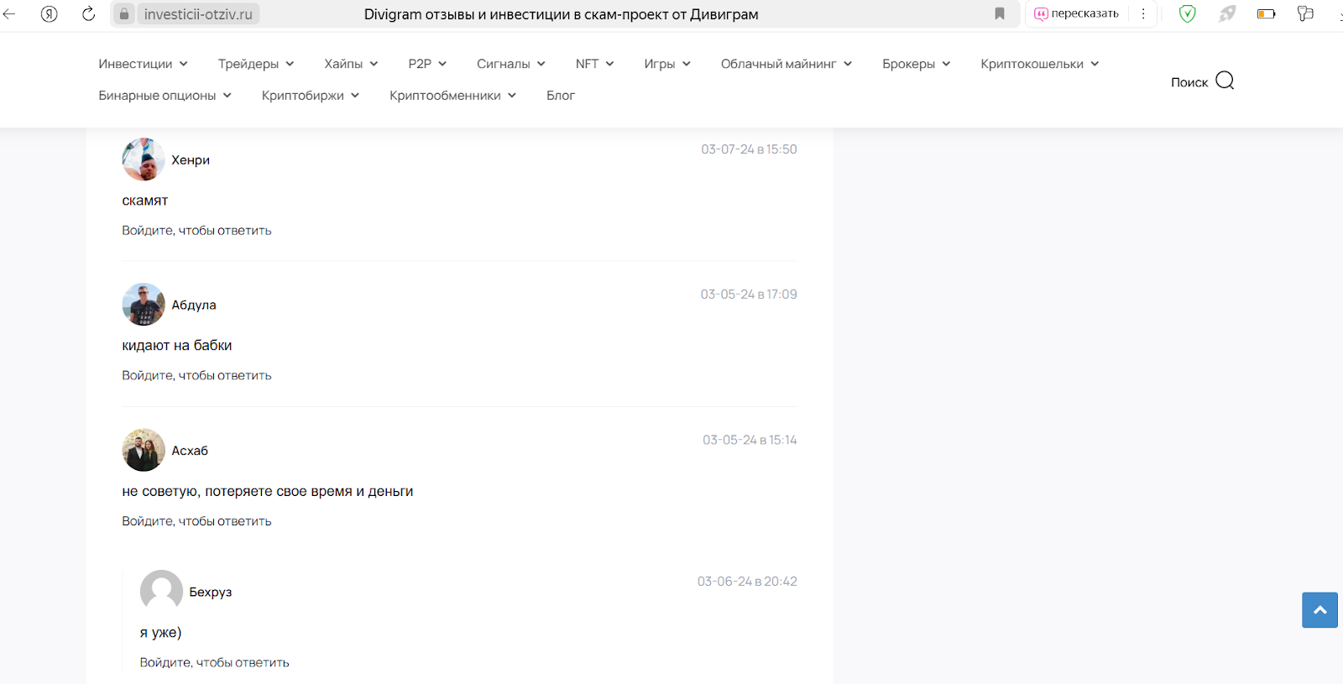Open the Yandex home button
1343x684 pixels.
coord(50,14)
